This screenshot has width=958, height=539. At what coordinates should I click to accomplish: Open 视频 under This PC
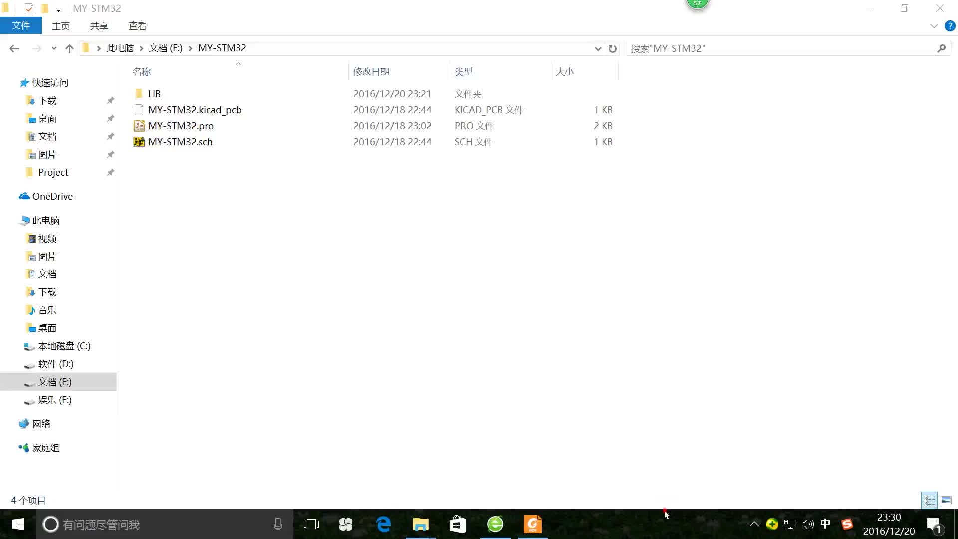pyautogui.click(x=47, y=239)
